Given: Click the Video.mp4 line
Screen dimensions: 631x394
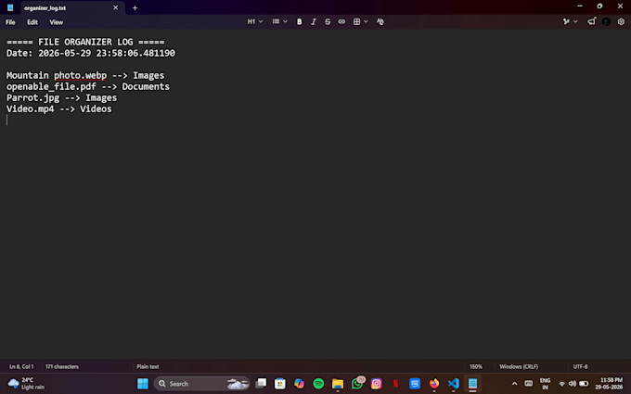Looking at the screenshot, I should coord(59,109).
